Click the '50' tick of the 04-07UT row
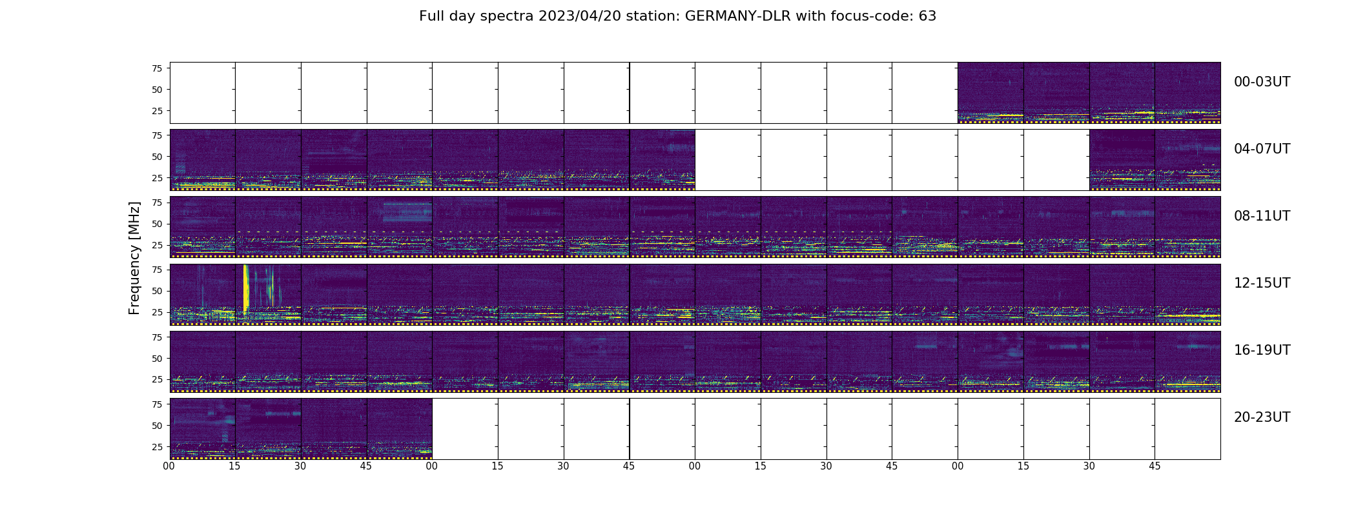Screen dimensions: 1356x516 pos(157,157)
